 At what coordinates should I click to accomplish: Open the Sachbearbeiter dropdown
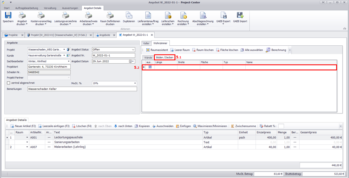point(68,61)
